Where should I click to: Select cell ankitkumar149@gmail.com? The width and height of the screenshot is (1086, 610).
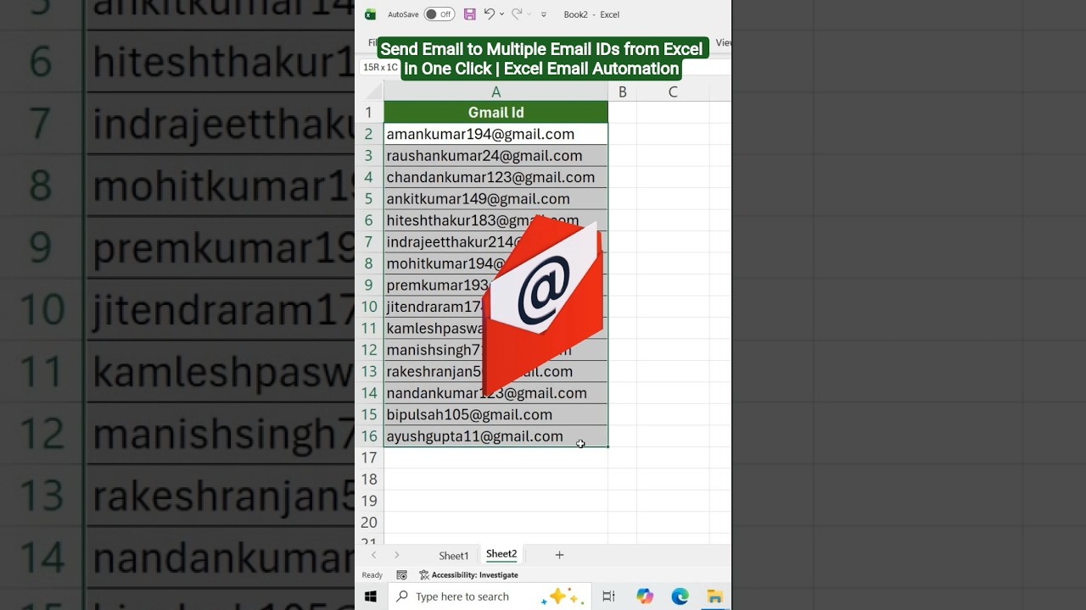click(495, 199)
